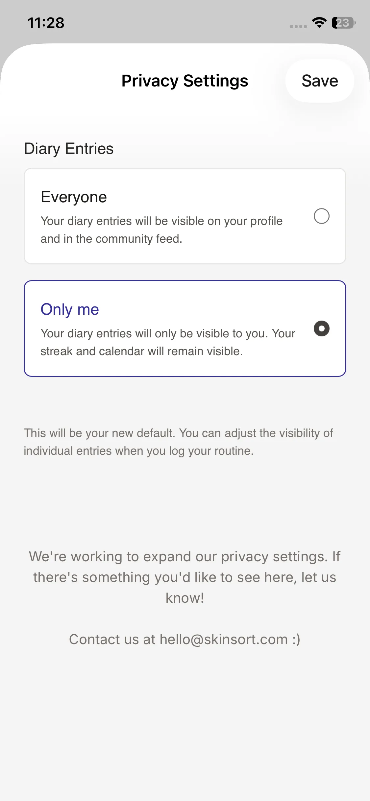The image size is (370, 801).
Task: Tap the Everyone description about community feed
Action: [161, 230]
